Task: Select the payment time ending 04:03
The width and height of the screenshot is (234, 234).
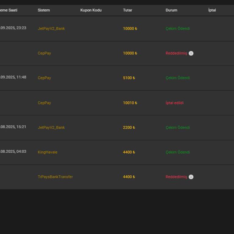Action: (x=13, y=151)
